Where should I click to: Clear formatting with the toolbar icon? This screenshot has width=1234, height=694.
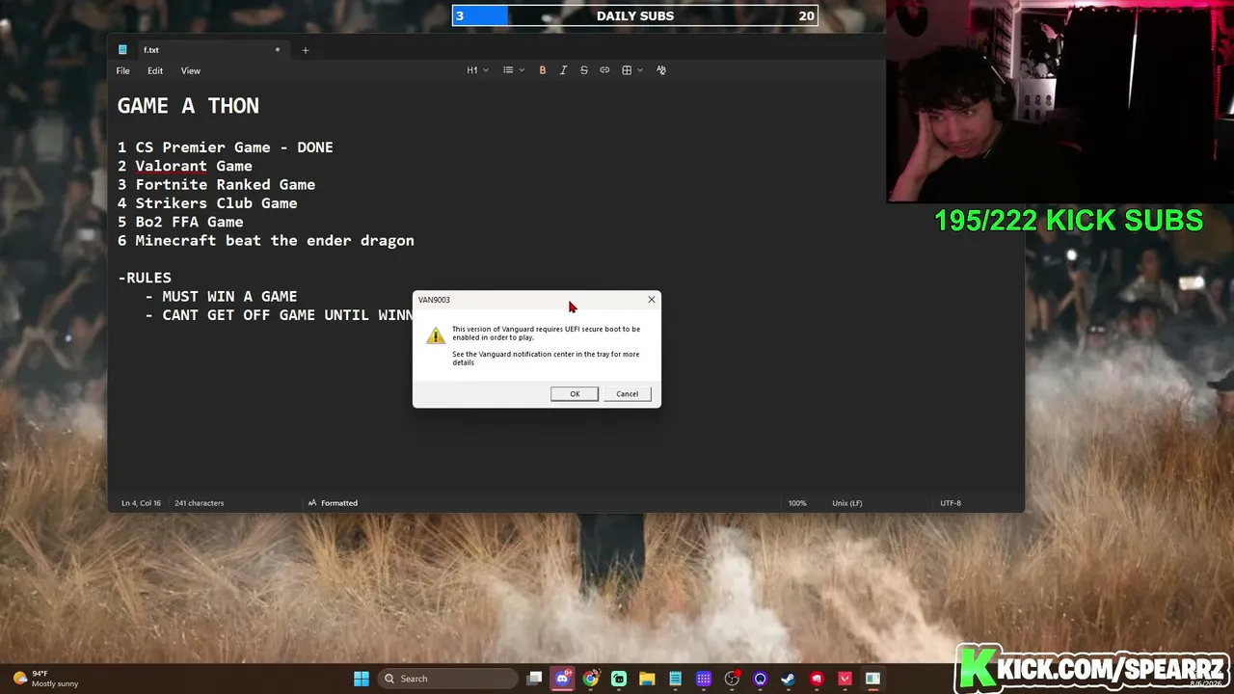pyautogui.click(x=661, y=70)
